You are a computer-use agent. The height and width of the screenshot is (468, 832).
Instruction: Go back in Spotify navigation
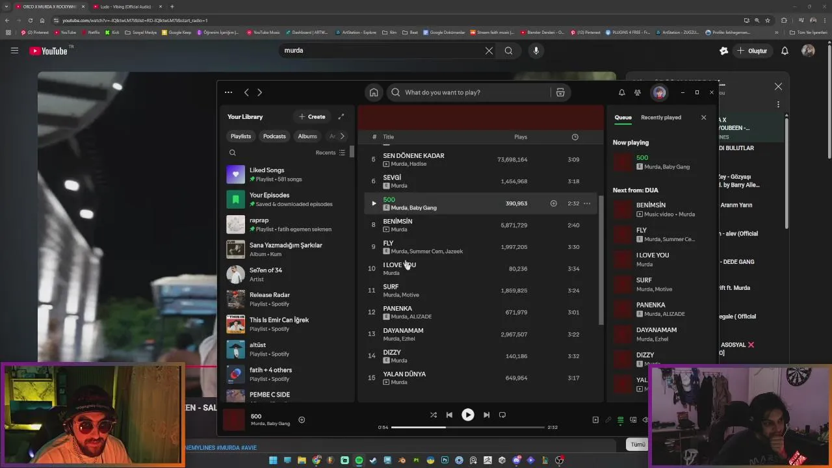(246, 92)
